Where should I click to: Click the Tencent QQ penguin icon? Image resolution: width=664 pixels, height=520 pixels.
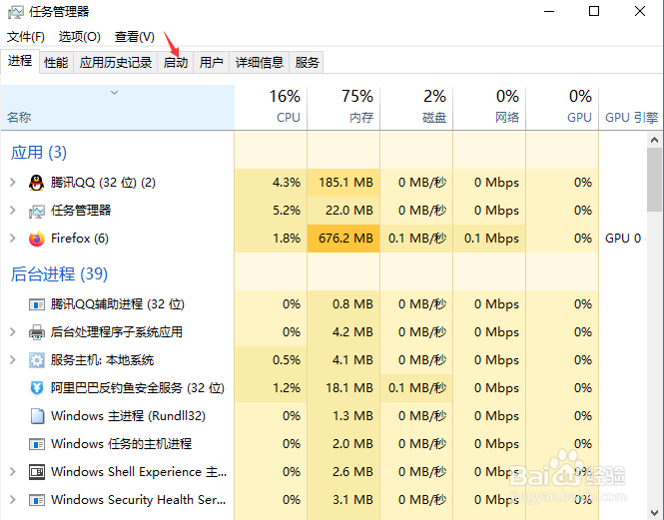(36, 183)
